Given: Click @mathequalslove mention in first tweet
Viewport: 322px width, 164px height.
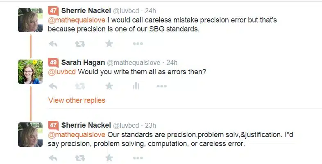Looking at the screenshot, I should (77, 20).
